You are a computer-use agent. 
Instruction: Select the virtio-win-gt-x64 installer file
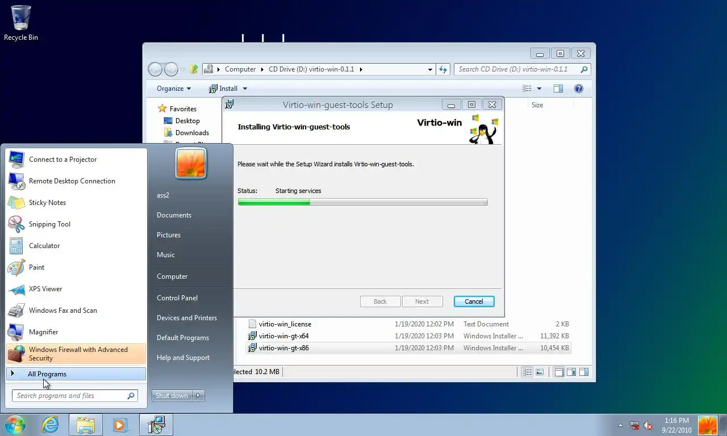point(408,336)
